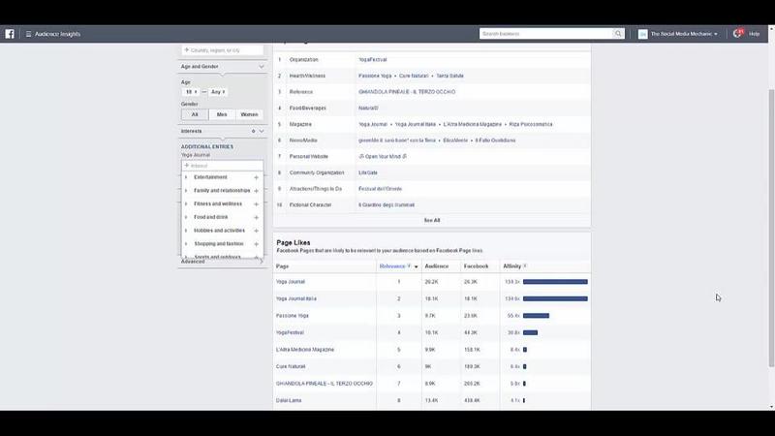Open Dalai Lama page link

point(289,400)
